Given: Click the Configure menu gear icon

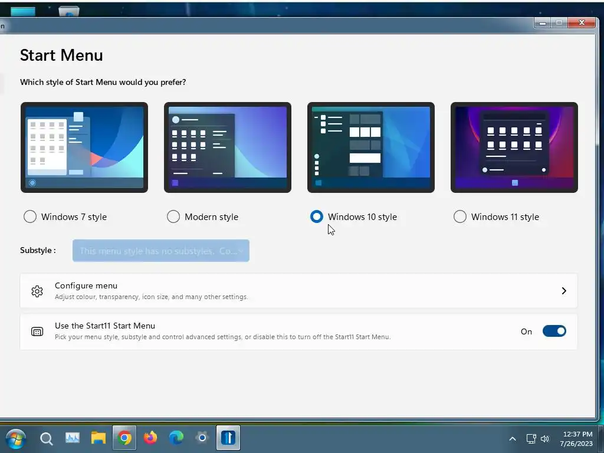Looking at the screenshot, I should pyautogui.click(x=37, y=291).
